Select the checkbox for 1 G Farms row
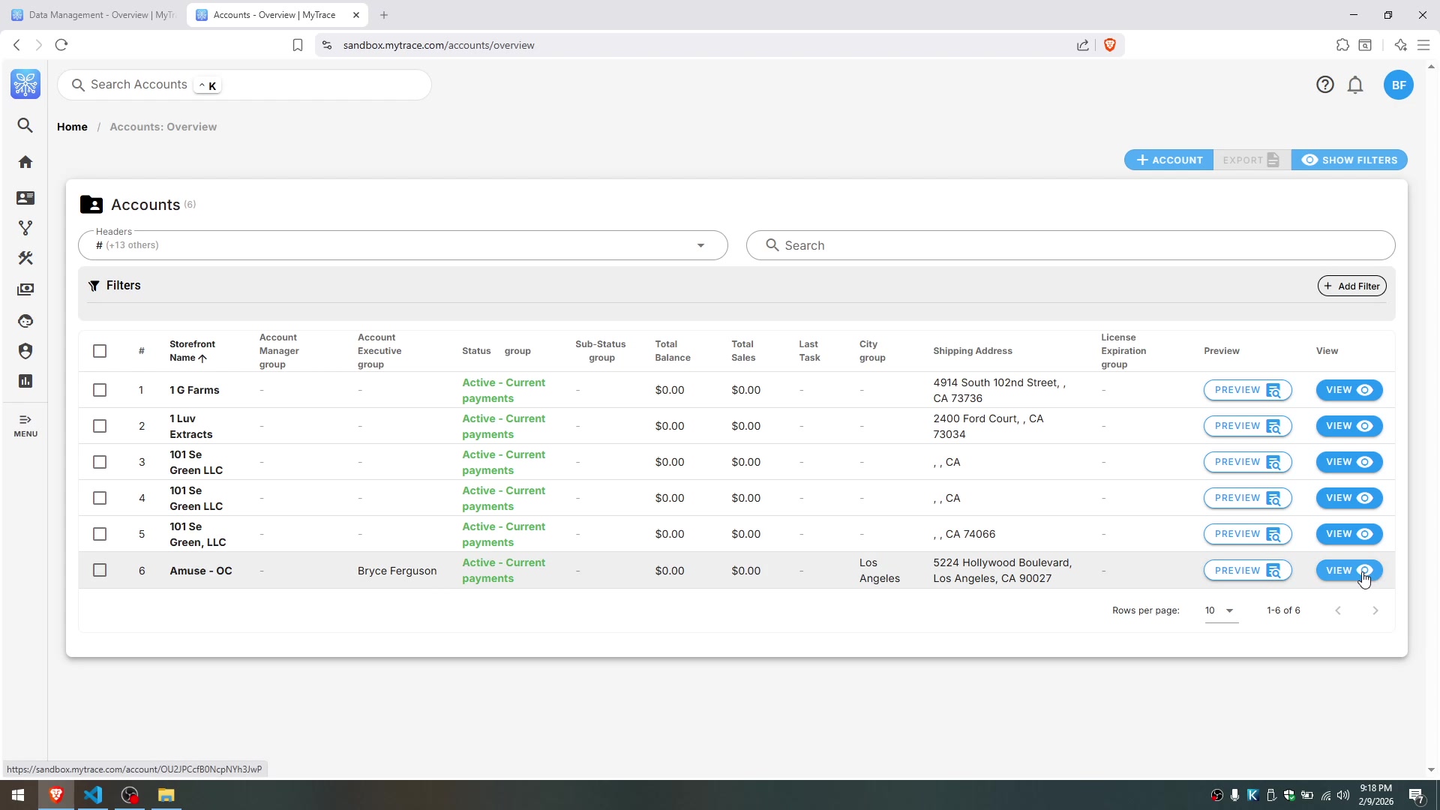Viewport: 1440px width, 810px height. click(x=100, y=390)
